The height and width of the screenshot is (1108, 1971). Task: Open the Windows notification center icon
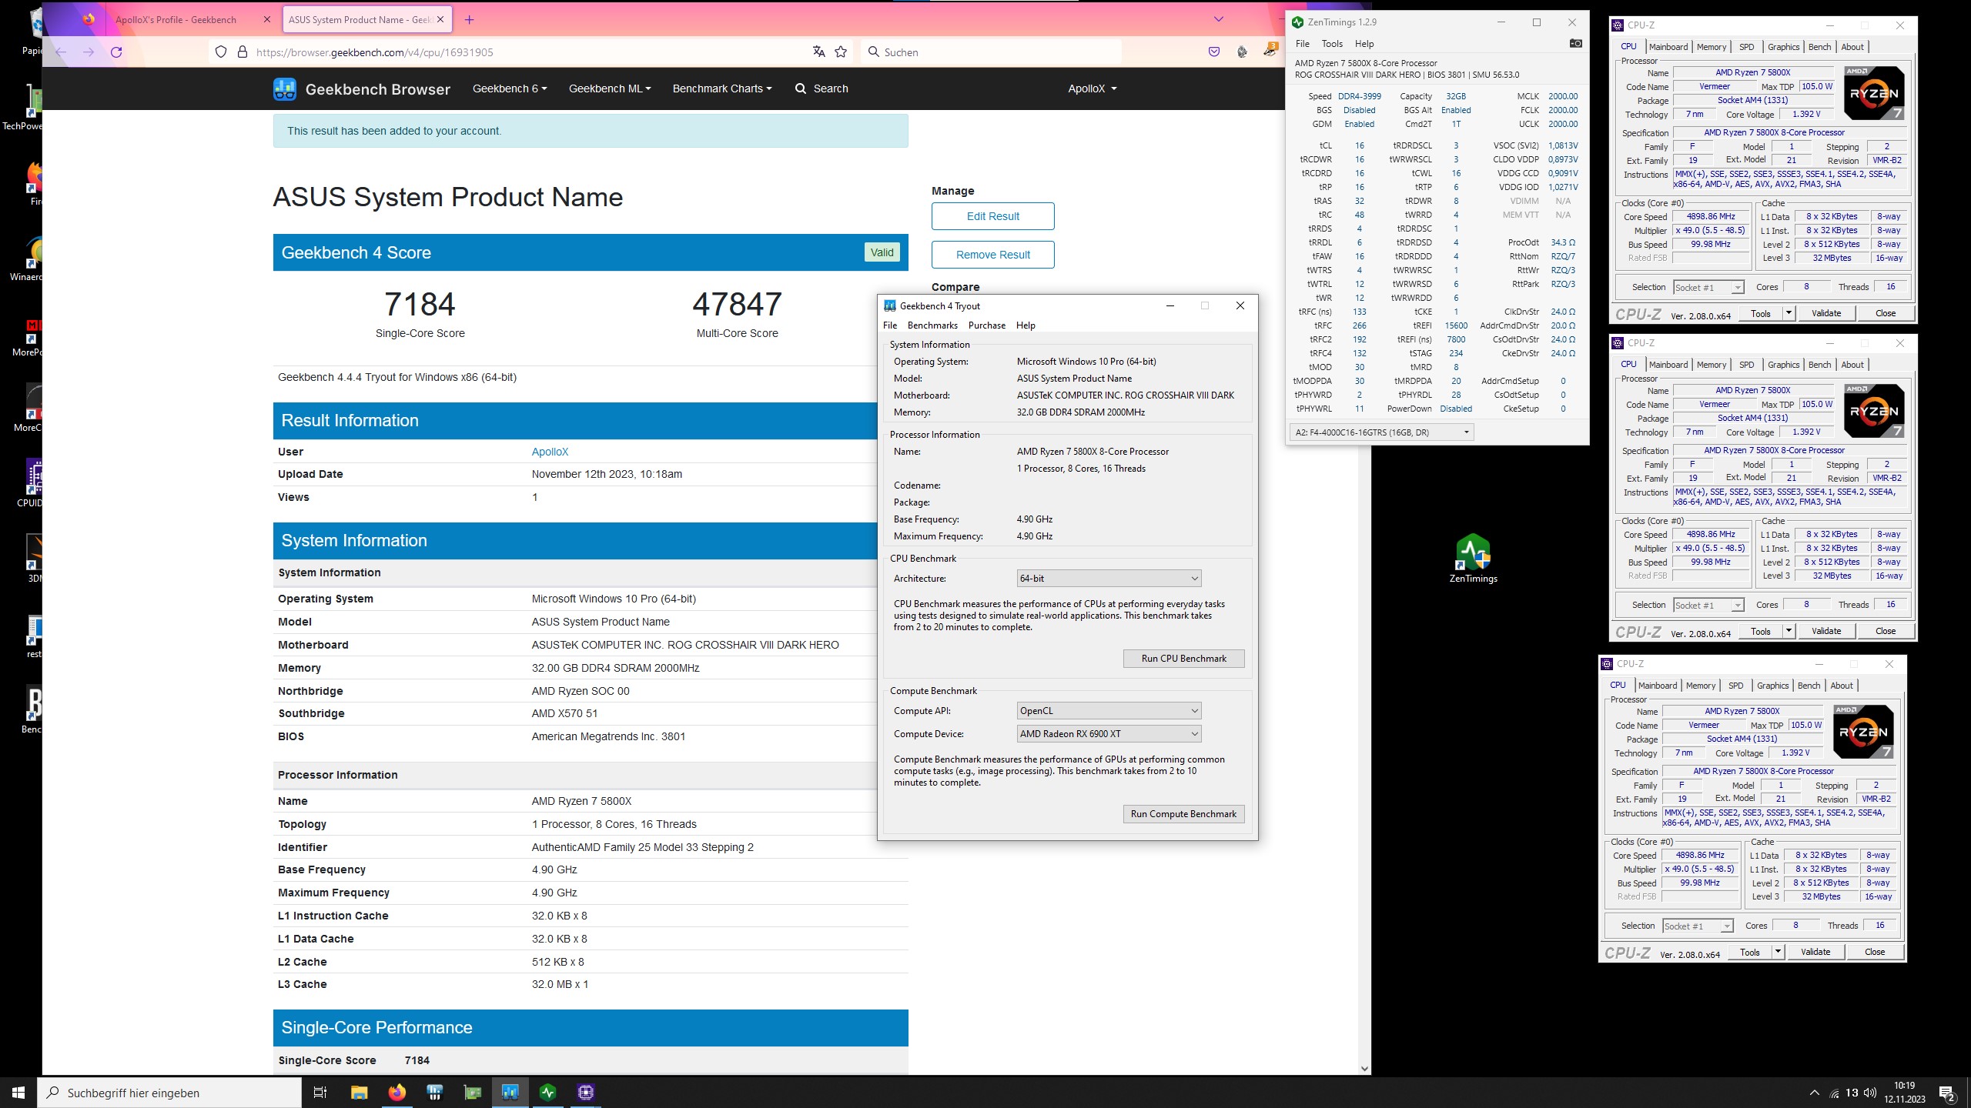(1948, 1093)
